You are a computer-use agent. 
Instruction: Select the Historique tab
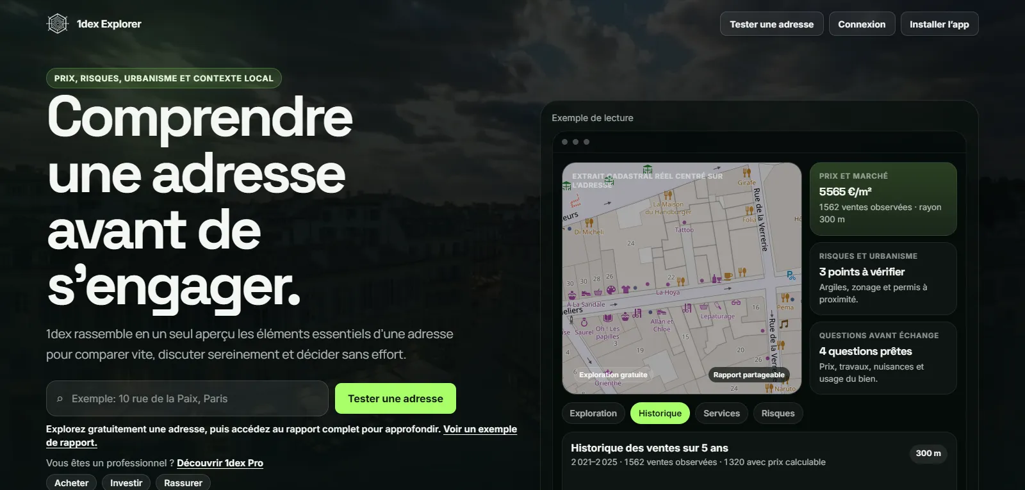tap(660, 413)
